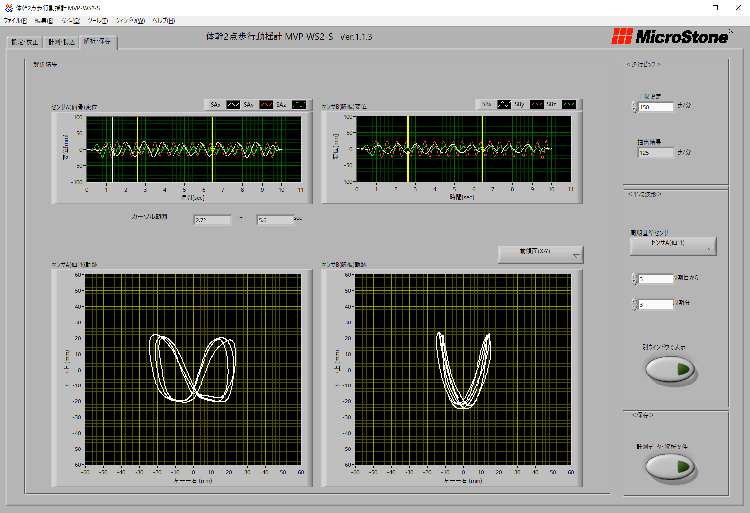Image resolution: width=750 pixels, height=513 pixels.
Task: Click the SAx white plot legend icon
Action: click(x=233, y=105)
